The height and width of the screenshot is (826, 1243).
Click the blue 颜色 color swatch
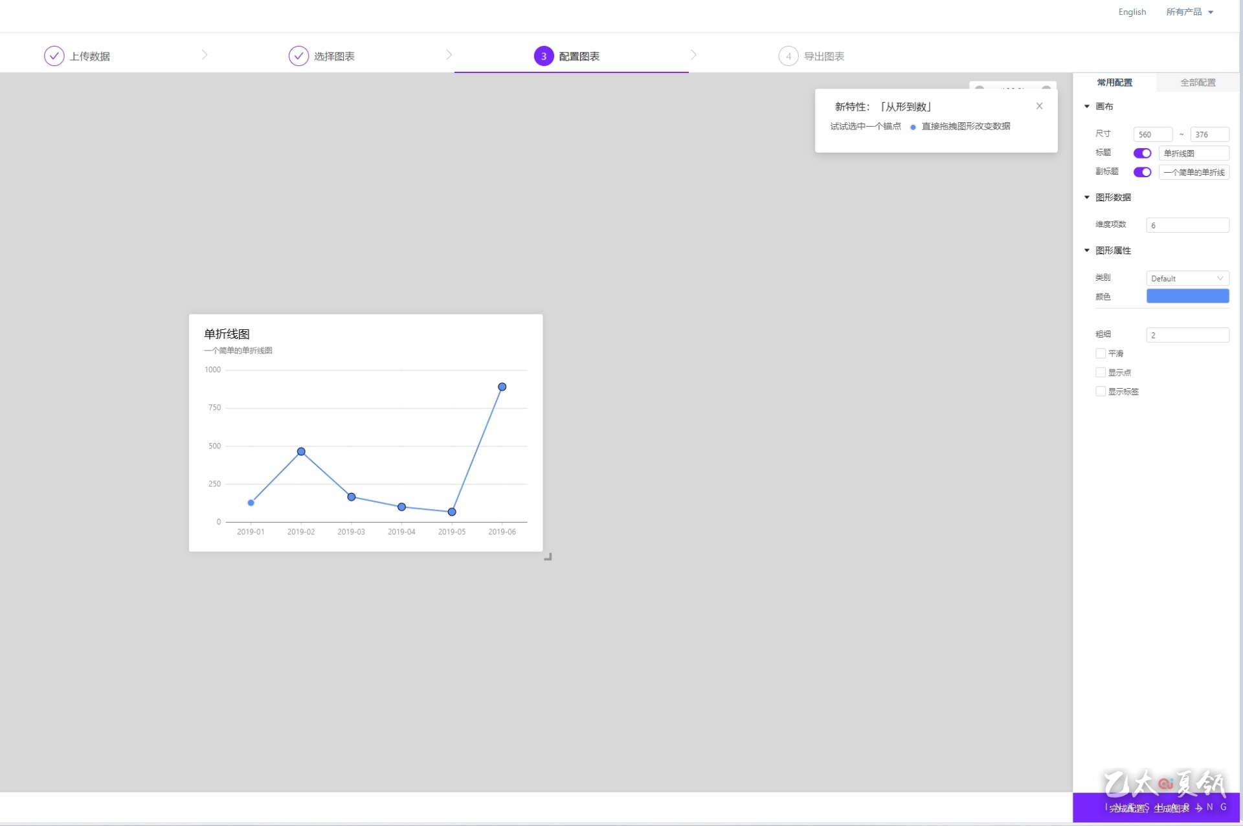point(1187,296)
